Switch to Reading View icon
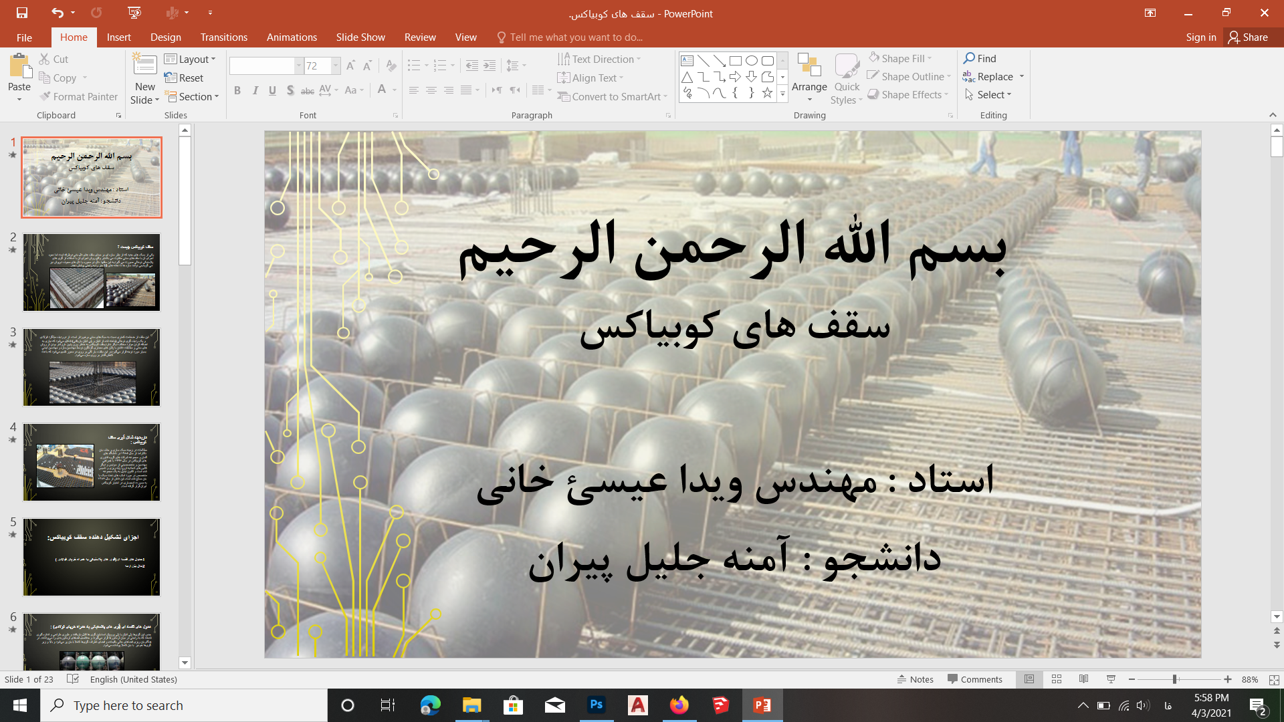Image resolution: width=1284 pixels, height=722 pixels. click(x=1083, y=679)
